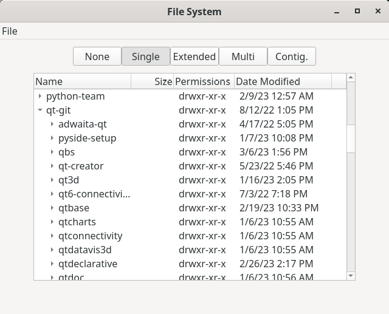Expand the pyside-setup folder arrow

click(x=52, y=138)
